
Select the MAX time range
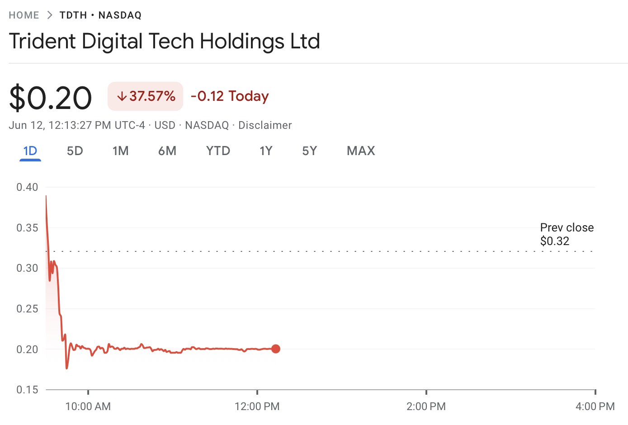pyautogui.click(x=361, y=151)
